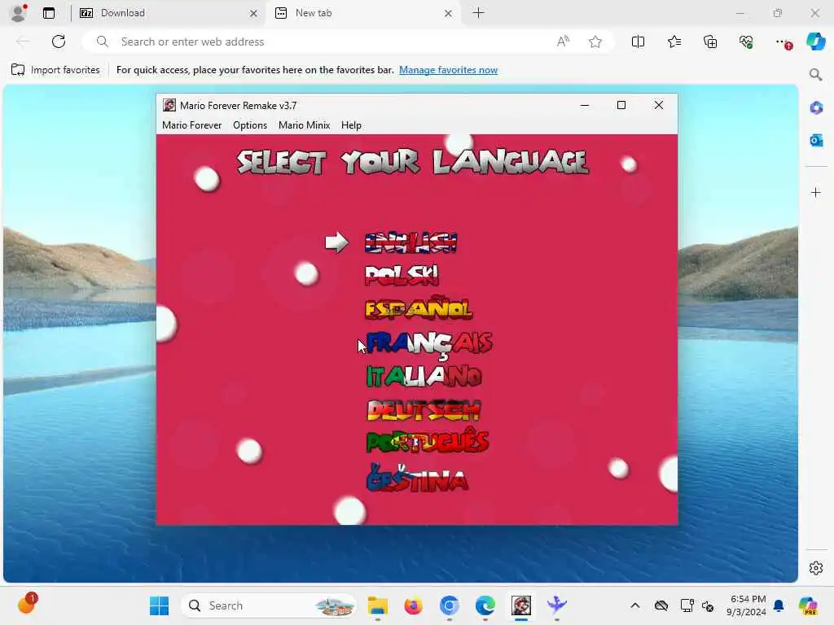Switch to Mario Forever taskbar icon
834x625 pixels.
[521, 605]
